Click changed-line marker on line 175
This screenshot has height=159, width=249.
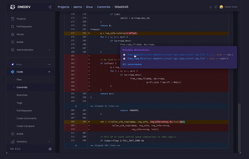coord(89,33)
